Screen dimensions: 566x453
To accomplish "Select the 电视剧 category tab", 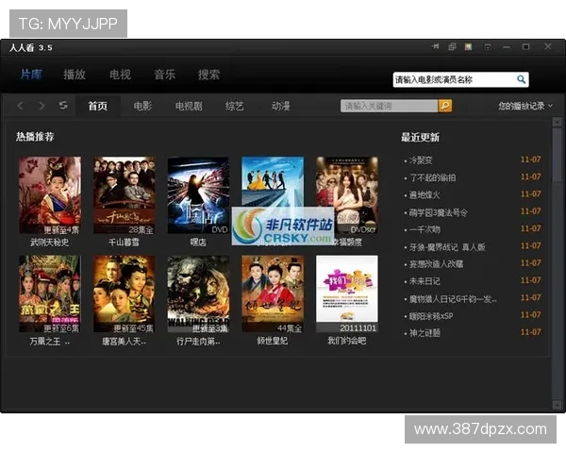I will point(189,107).
